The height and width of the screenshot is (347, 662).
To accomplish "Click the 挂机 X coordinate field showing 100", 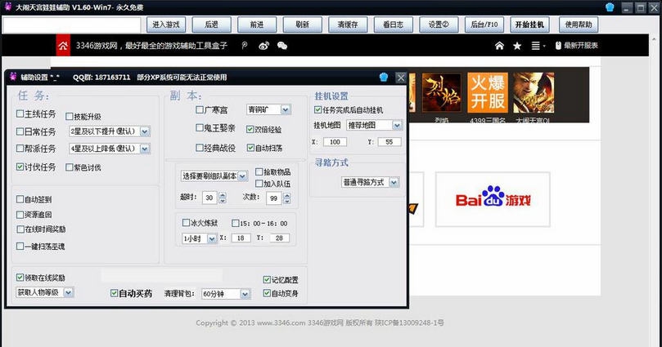I will pyautogui.click(x=335, y=142).
